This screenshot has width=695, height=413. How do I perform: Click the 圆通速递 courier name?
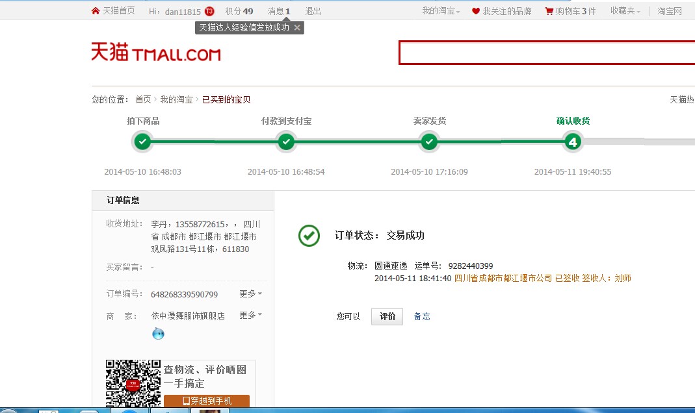point(391,266)
